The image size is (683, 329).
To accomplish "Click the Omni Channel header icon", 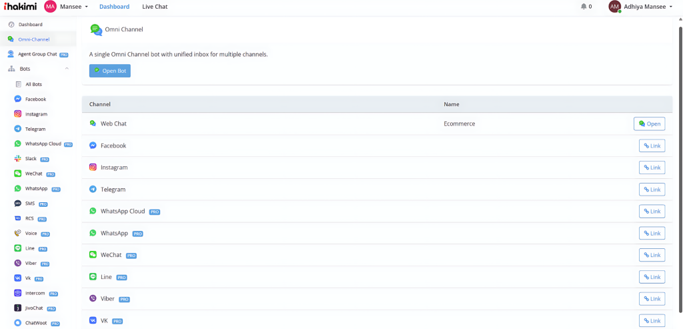I will (96, 29).
